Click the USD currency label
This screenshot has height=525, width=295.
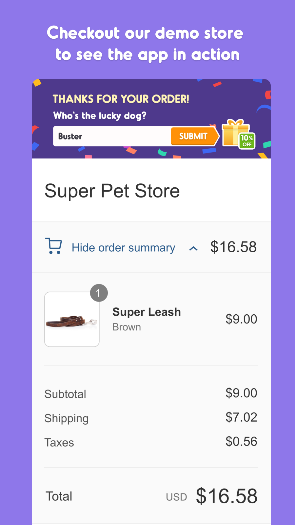[176, 497]
